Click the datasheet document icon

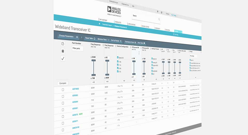coord(63,44)
